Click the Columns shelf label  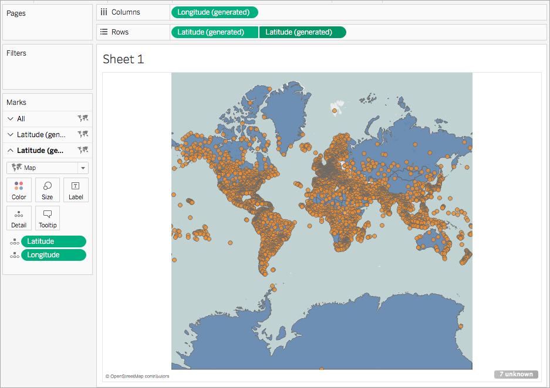(x=126, y=12)
